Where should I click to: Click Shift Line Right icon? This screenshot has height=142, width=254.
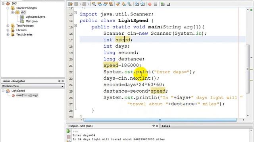pos(142,4)
